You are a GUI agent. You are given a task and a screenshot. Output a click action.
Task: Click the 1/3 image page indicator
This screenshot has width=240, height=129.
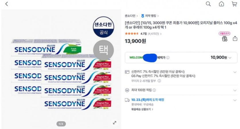tap(61, 124)
